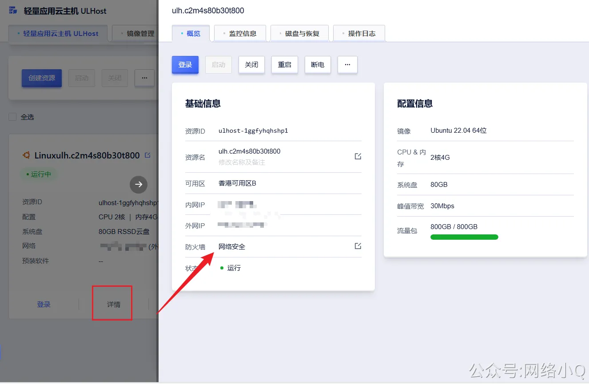Click 重启 to restart the server
This screenshot has height=384, width=589.
pos(284,64)
